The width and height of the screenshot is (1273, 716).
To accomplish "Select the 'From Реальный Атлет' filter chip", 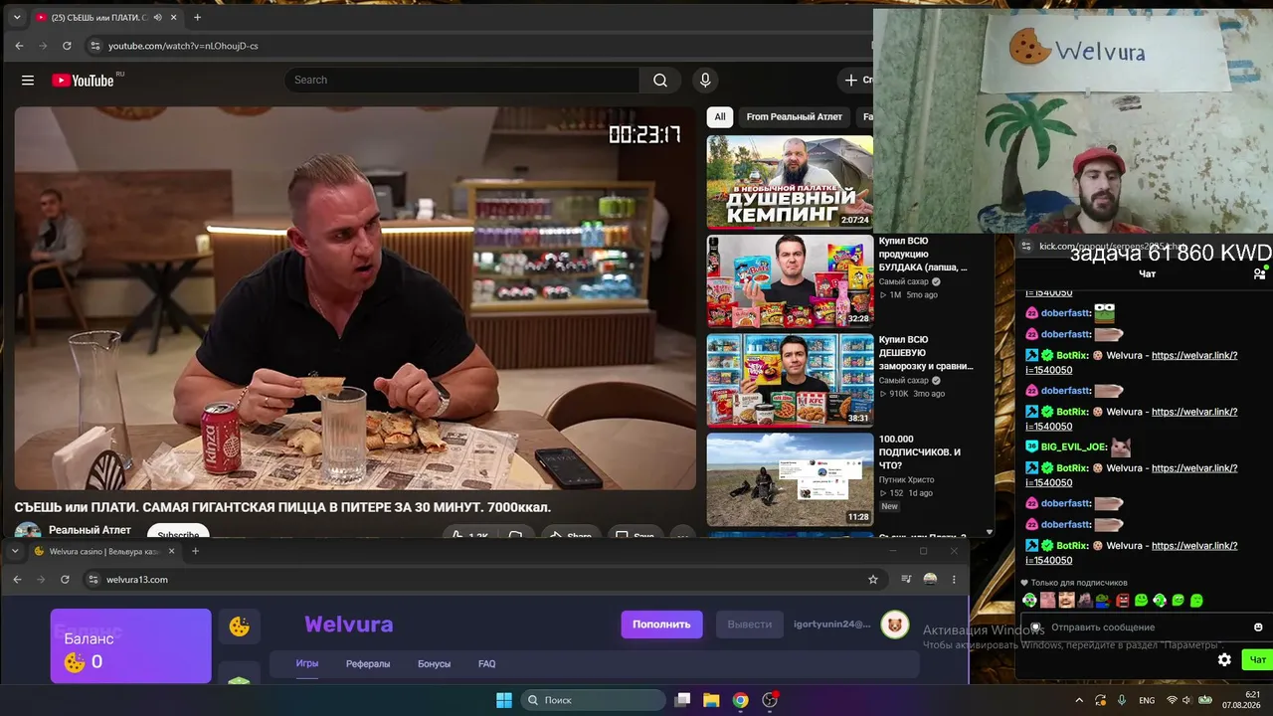I will pyautogui.click(x=795, y=116).
